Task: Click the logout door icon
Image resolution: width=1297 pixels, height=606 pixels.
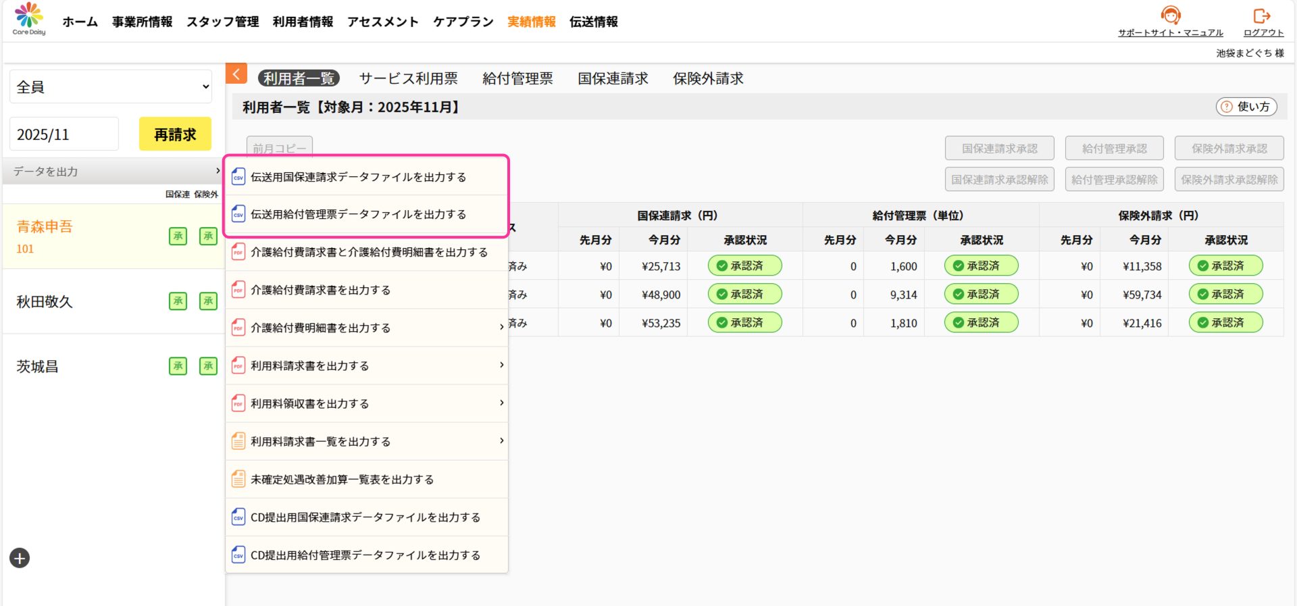Action: click(1261, 16)
